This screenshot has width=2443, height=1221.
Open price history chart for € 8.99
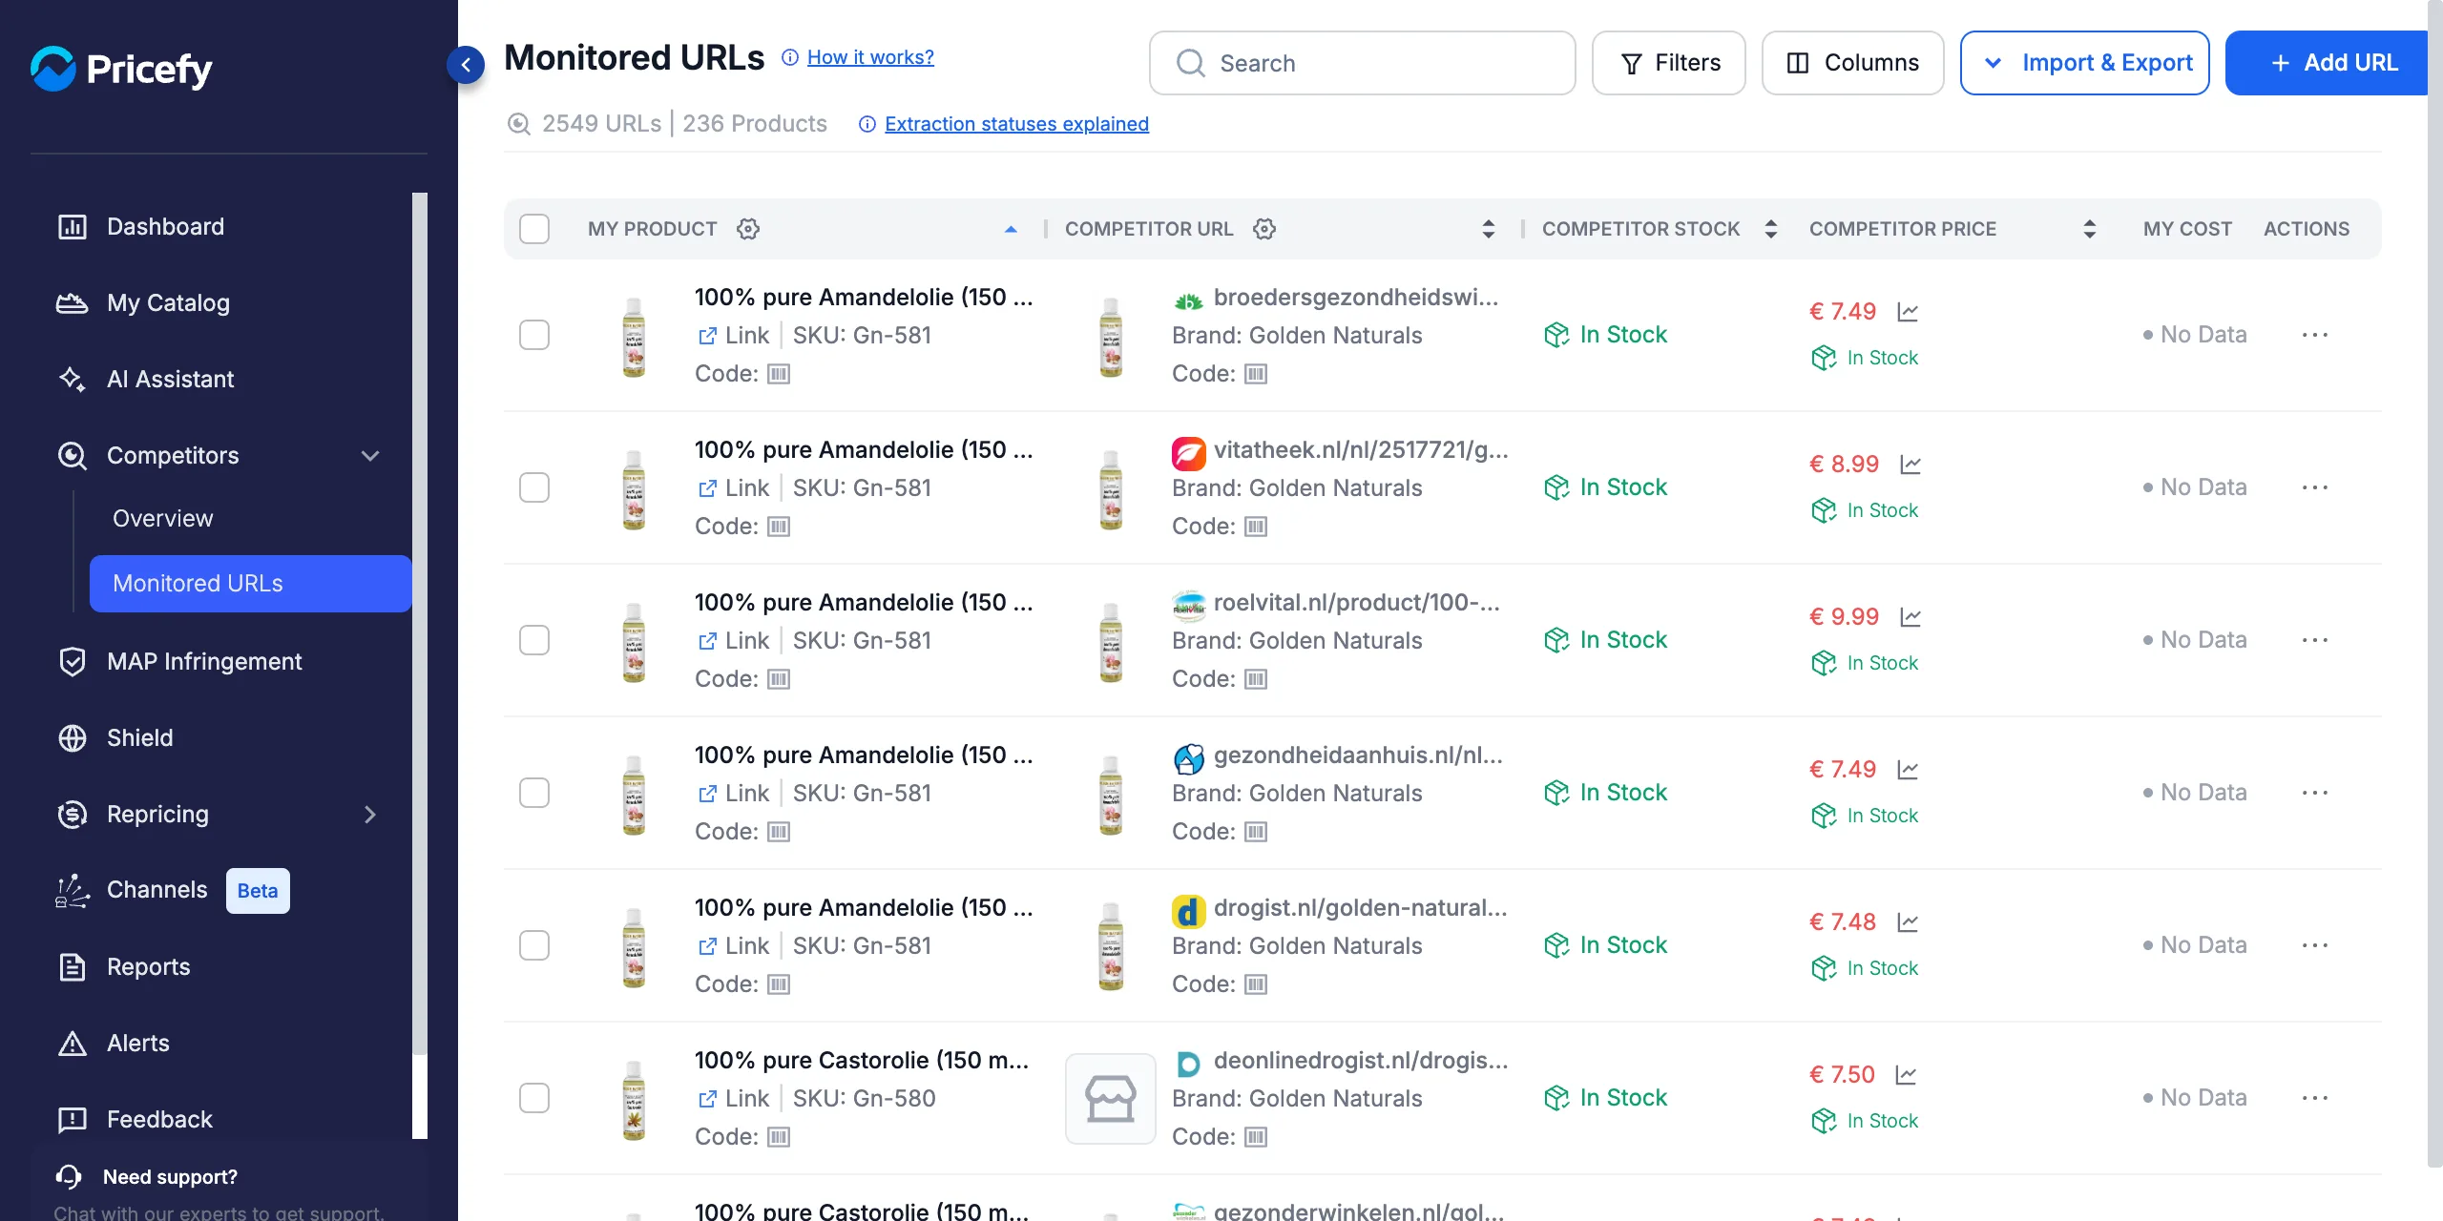point(1911,465)
